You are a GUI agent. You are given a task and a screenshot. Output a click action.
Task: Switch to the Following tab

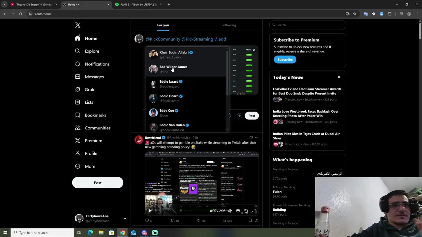229,25
